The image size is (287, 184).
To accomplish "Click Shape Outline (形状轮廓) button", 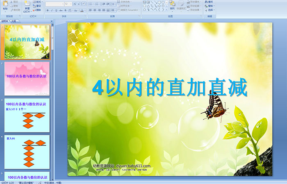I will click(194, 6).
